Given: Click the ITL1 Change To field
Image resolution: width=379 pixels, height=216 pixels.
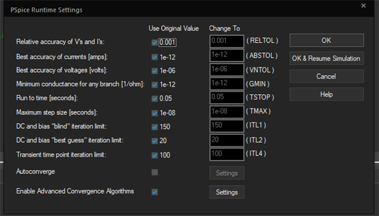Looking at the screenshot, I should 227,125.
